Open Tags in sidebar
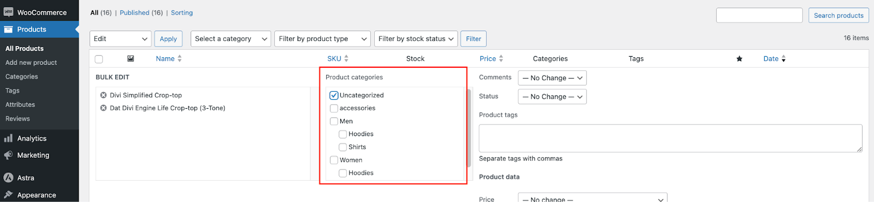874x202 pixels. point(13,91)
